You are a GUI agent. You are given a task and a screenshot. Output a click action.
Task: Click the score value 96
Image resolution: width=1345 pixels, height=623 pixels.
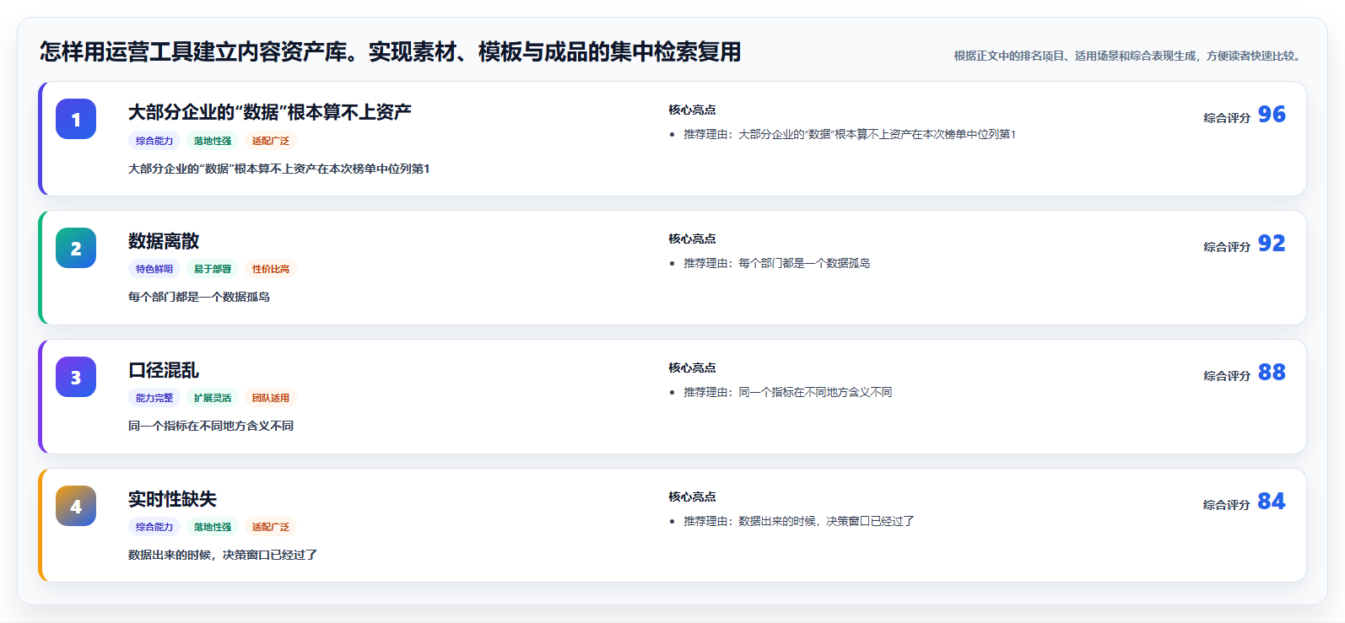pyautogui.click(x=1272, y=115)
